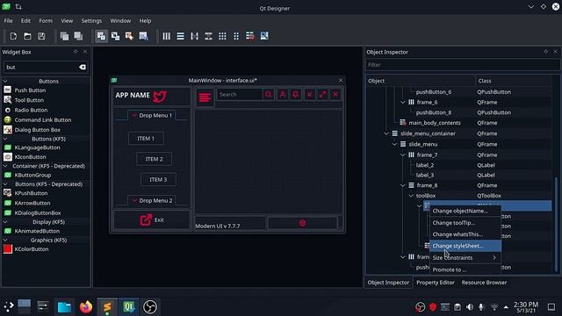Open the Settings menu

pyautogui.click(x=91, y=21)
